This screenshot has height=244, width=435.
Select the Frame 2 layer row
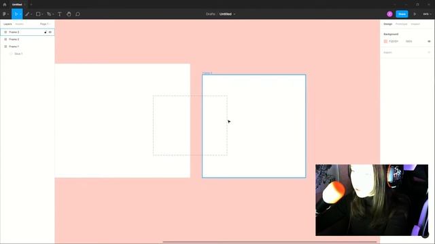[27, 39]
